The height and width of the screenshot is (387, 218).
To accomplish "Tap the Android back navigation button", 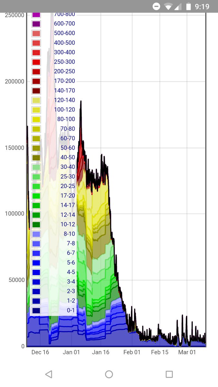I will [x=49, y=374].
